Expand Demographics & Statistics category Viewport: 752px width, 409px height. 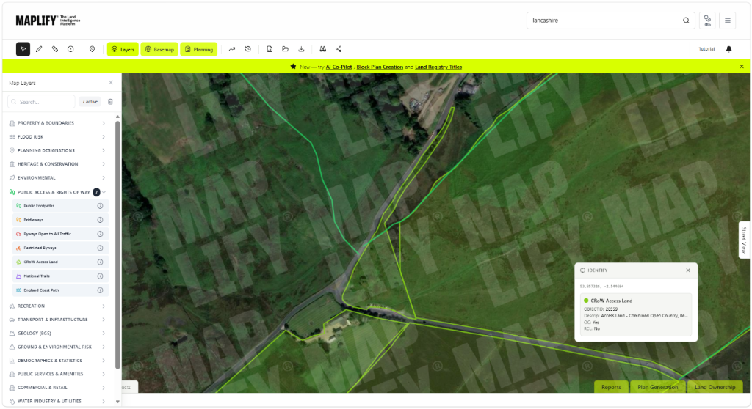[57, 361]
